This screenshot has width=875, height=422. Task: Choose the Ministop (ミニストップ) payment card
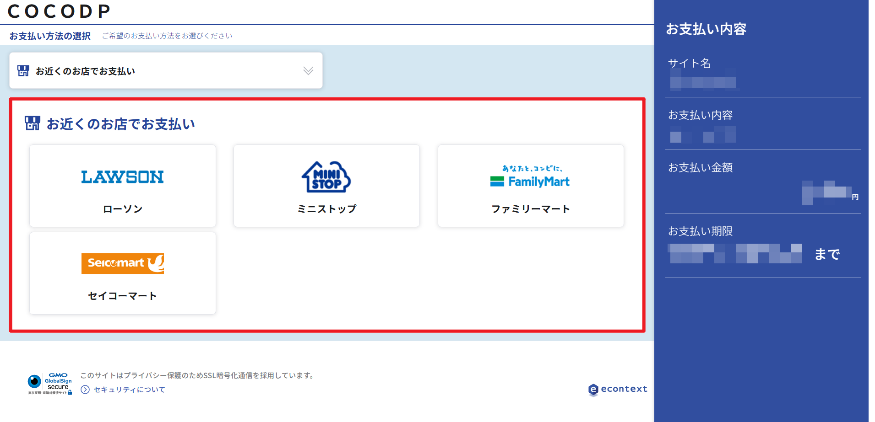tap(326, 186)
